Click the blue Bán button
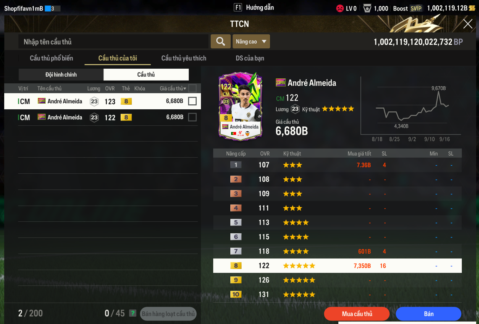This screenshot has height=324, width=479. pyautogui.click(x=429, y=314)
